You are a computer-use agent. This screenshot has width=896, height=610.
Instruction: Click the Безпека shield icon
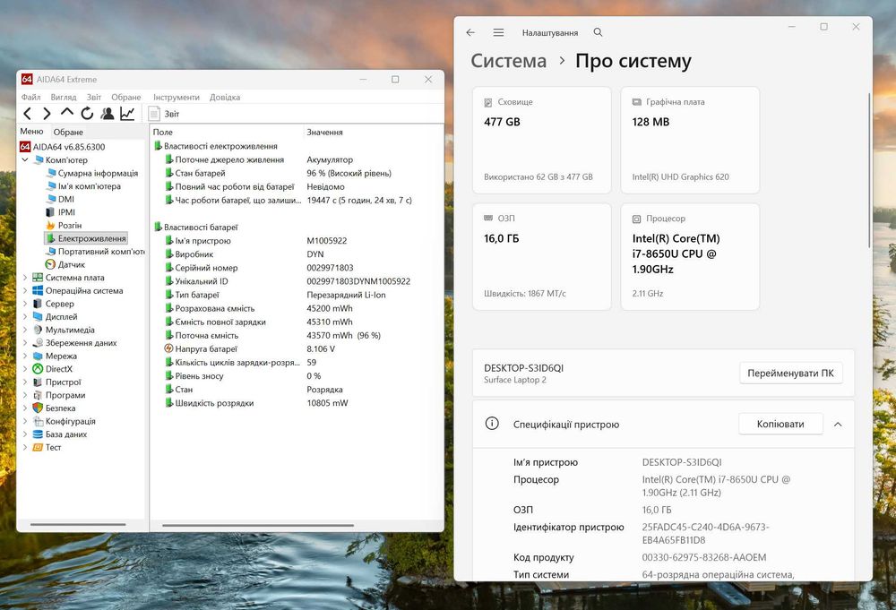(x=38, y=408)
